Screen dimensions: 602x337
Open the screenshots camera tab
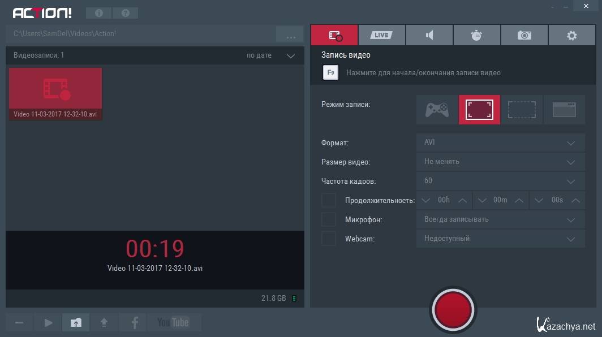524,35
